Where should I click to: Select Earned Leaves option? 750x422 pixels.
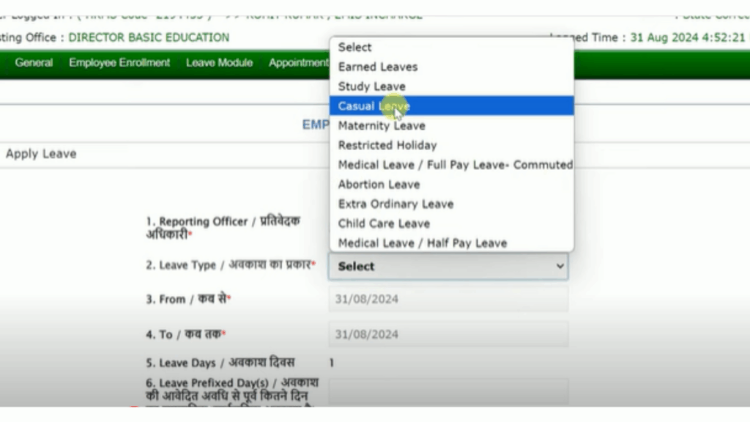tap(451, 67)
